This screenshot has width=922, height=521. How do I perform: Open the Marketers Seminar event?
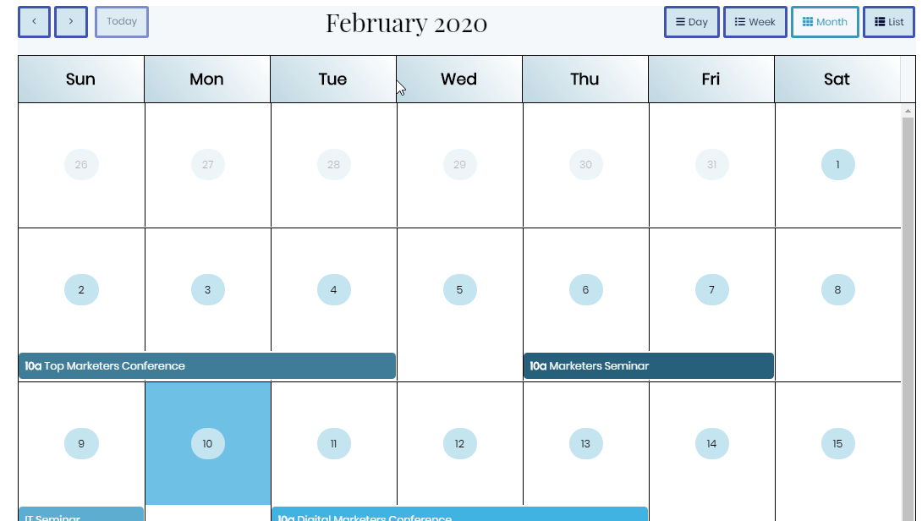[647, 365]
